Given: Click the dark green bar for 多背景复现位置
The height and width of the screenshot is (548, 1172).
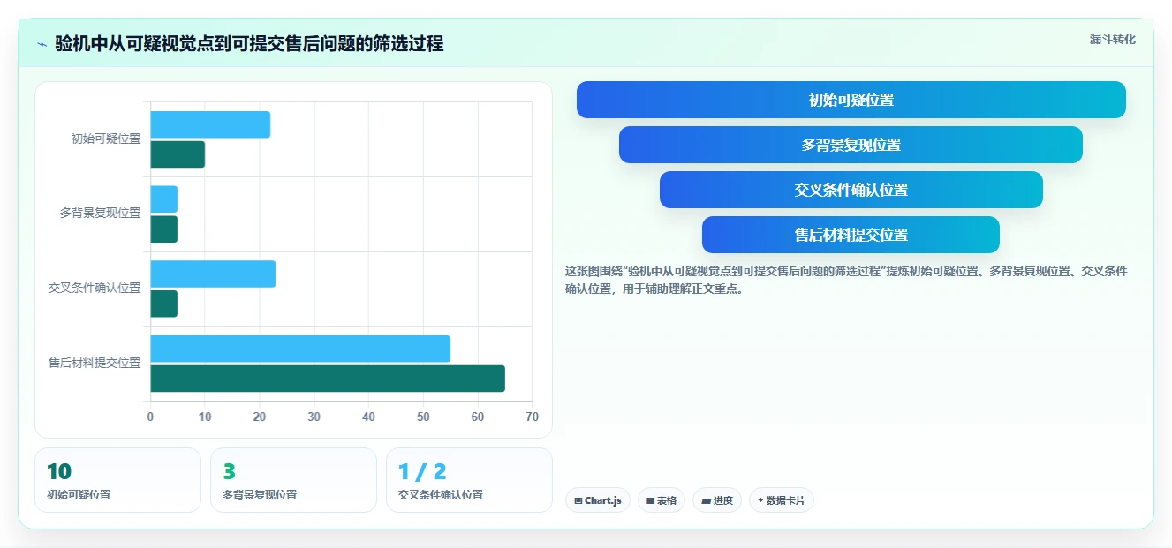Looking at the screenshot, I should coord(164,229).
